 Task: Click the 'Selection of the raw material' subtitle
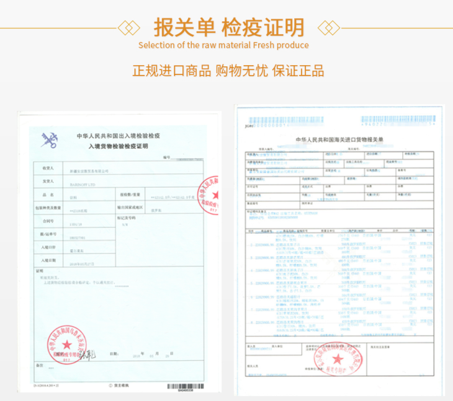pos(223,45)
